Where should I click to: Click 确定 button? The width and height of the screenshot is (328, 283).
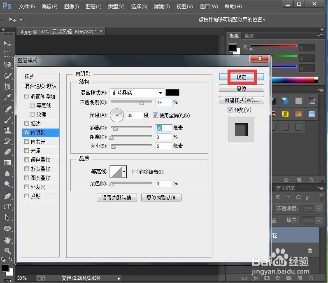coord(242,77)
